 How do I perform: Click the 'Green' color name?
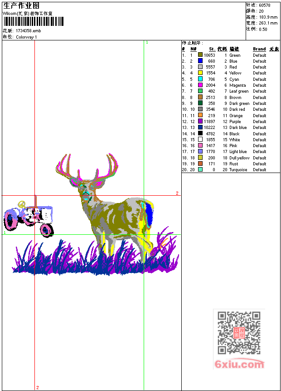coord(235,55)
